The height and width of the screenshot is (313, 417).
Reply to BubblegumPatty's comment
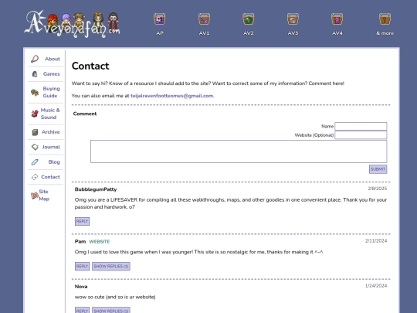point(82,222)
